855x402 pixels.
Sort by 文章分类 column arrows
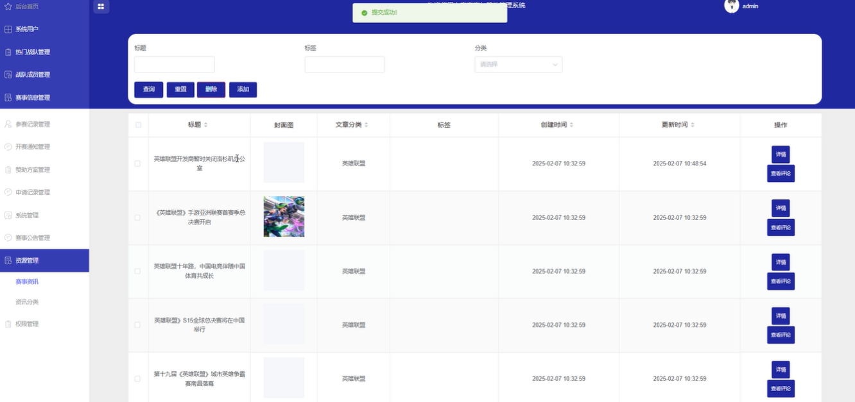coord(366,125)
